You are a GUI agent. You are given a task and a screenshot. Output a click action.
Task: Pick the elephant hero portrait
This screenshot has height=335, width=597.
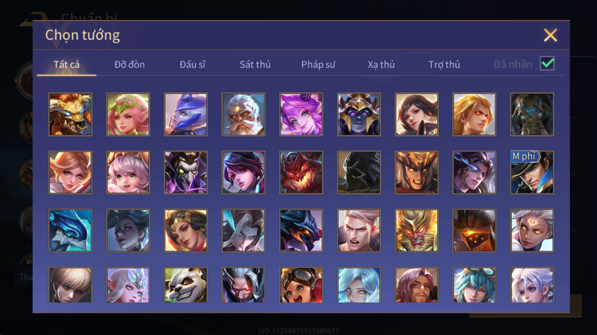[x=532, y=114]
